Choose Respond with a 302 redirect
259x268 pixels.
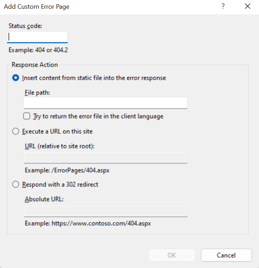(x=16, y=184)
